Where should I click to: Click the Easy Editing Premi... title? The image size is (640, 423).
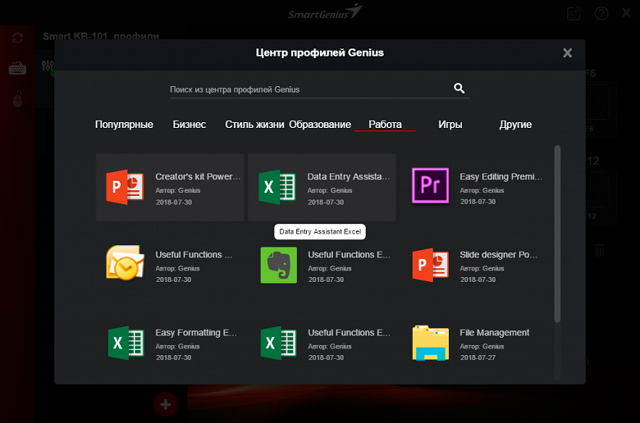[x=501, y=176]
